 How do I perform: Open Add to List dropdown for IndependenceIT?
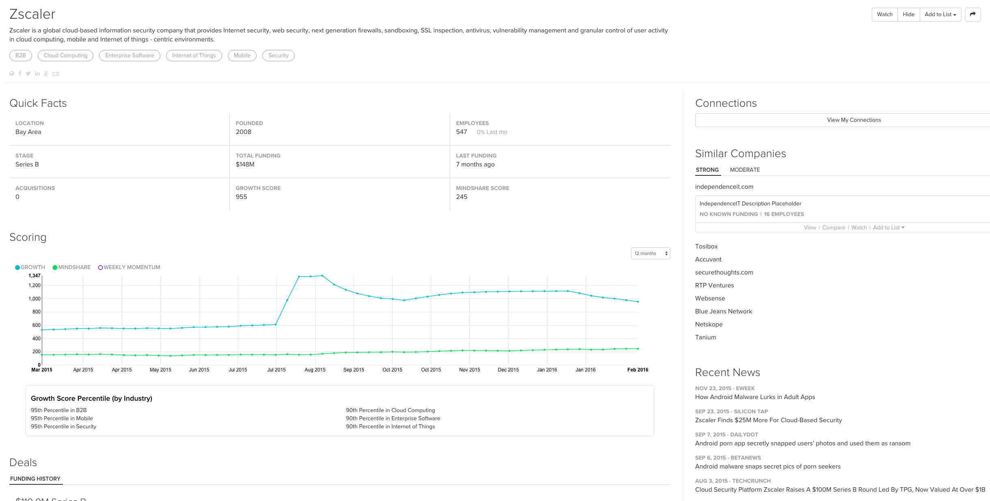click(888, 227)
